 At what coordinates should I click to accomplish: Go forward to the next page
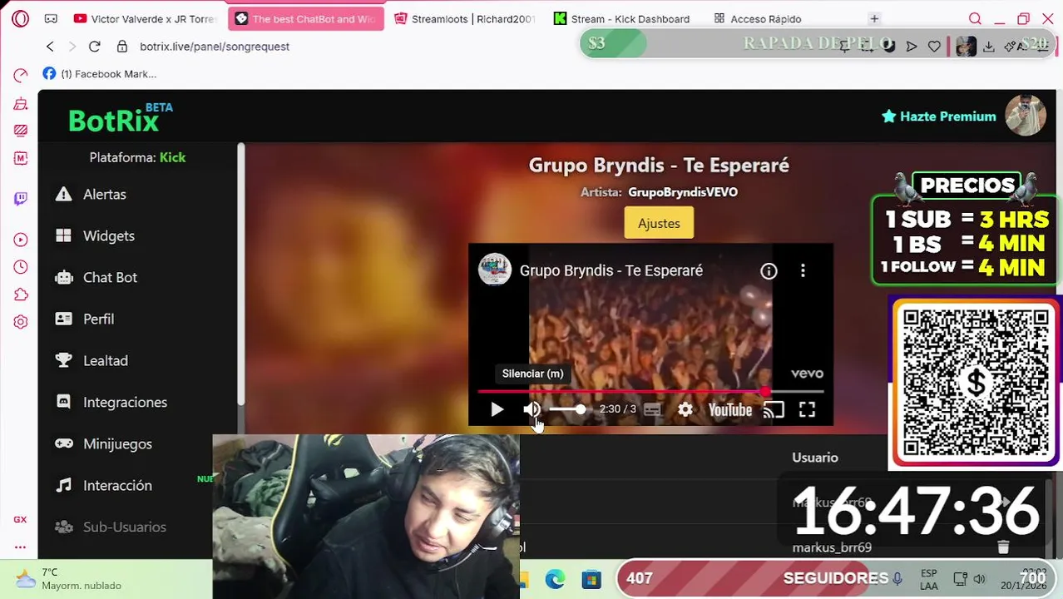pos(72,47)
